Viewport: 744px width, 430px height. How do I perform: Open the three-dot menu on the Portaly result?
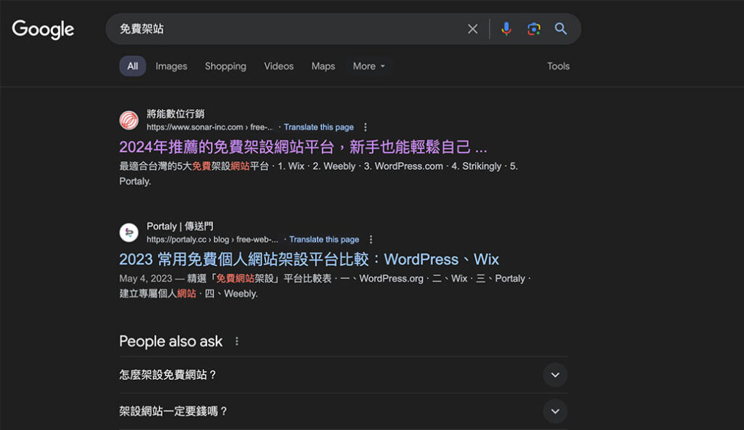(x=371, y=239)
